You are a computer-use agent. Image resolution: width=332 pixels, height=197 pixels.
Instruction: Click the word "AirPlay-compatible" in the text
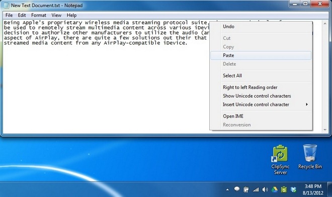(132, 43)
